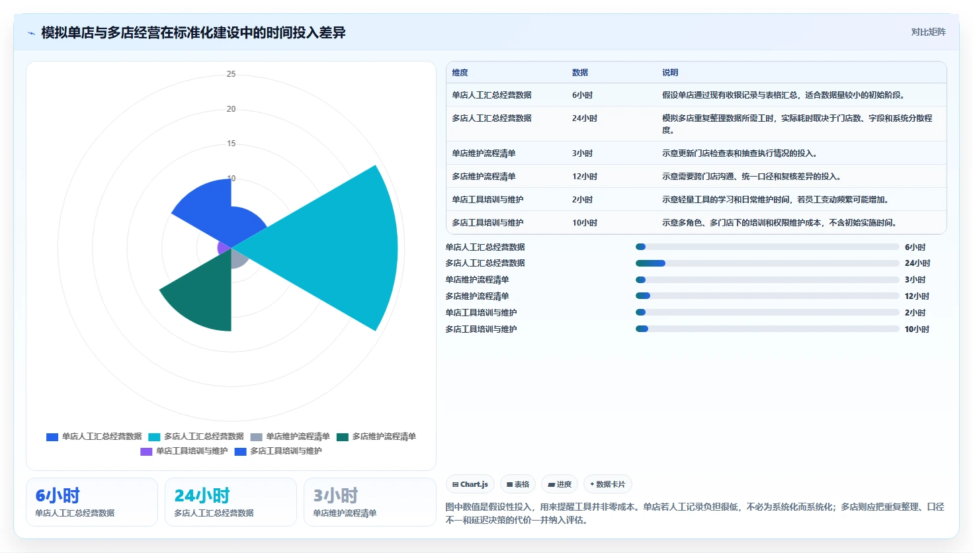Open the 24小时 data card
This screenshot has height=553, width=973.
click(x=231, y=502)
